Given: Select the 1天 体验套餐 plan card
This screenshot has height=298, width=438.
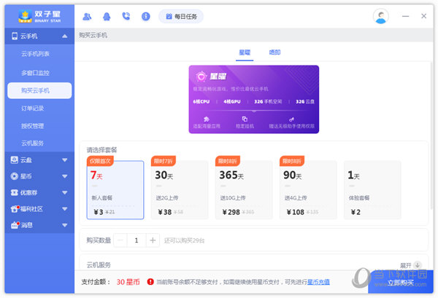Looking at the screenshot, I should coord(372,190).
